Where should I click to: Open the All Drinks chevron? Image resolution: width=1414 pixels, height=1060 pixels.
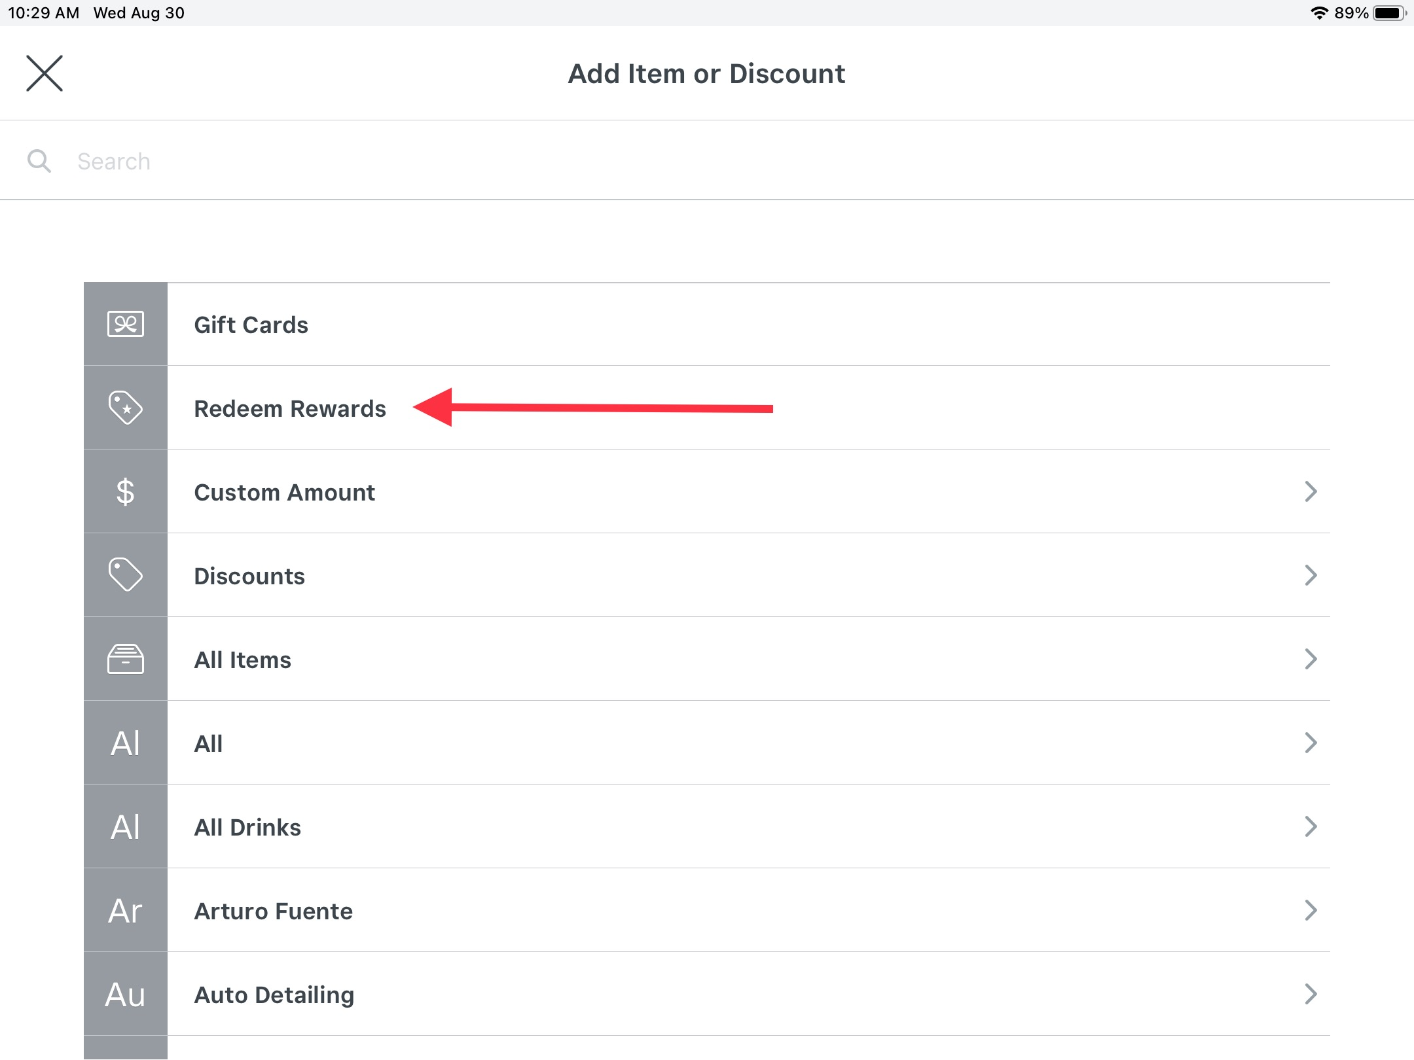pos(1311,826)
